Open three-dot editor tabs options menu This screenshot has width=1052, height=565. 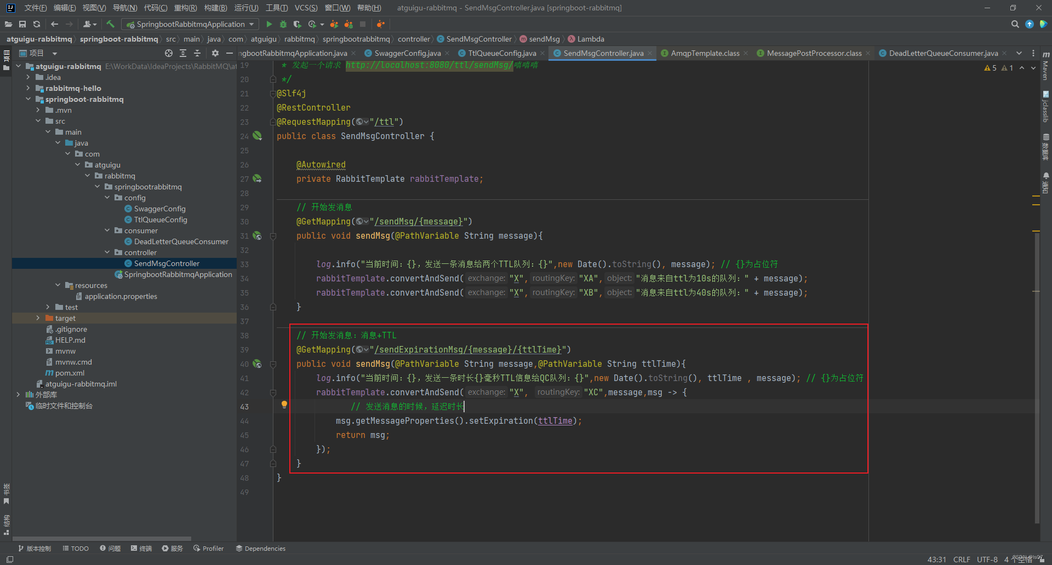pos(1033,53)
